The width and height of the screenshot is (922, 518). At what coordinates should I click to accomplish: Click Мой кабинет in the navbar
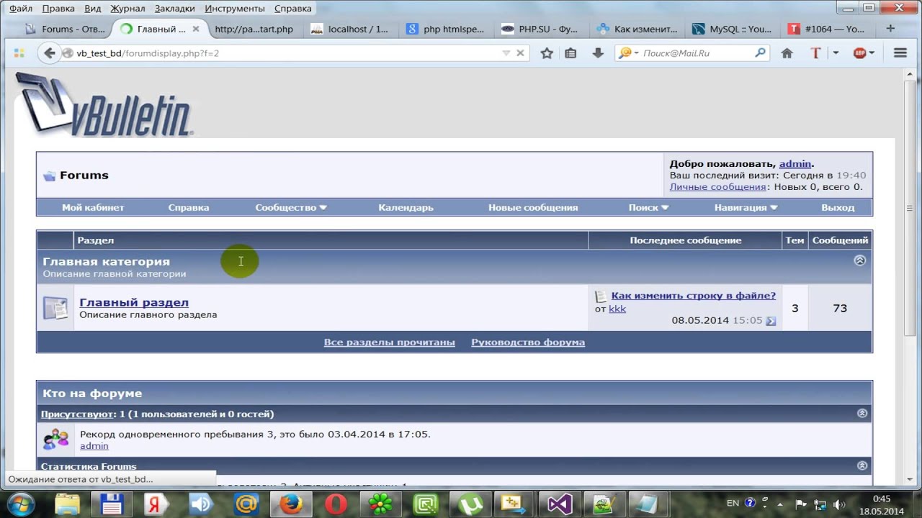93,207
